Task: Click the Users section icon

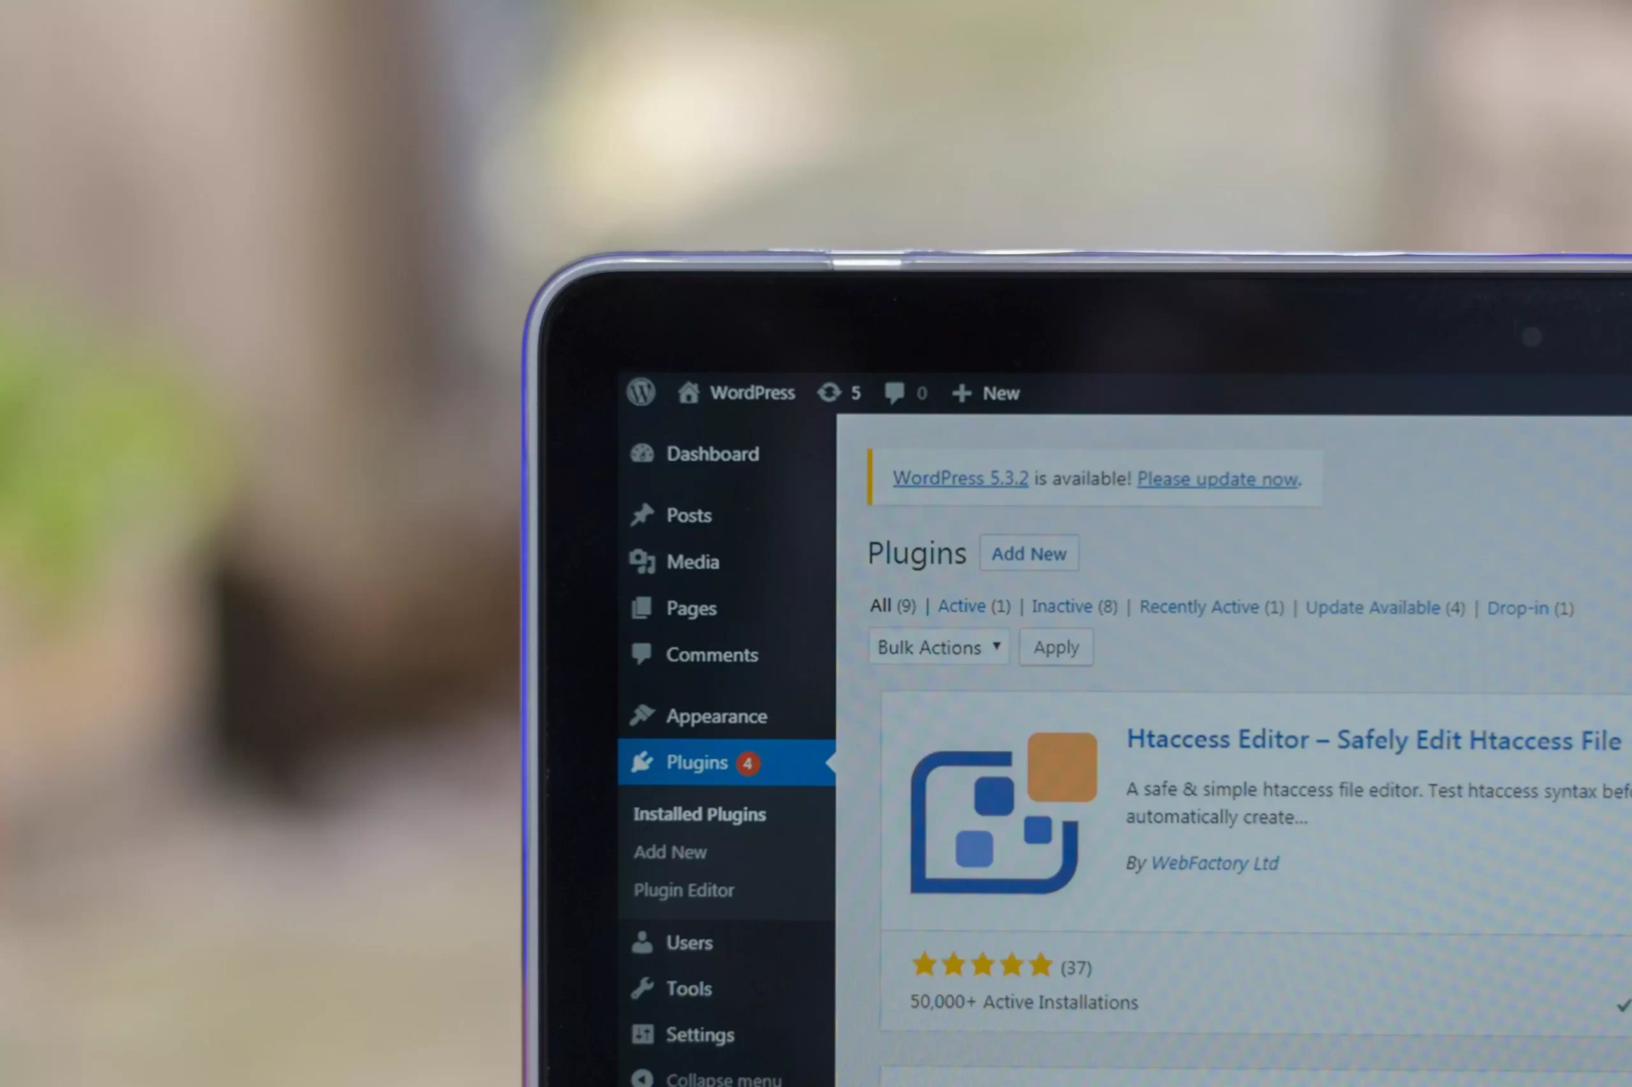Action: 641,942
